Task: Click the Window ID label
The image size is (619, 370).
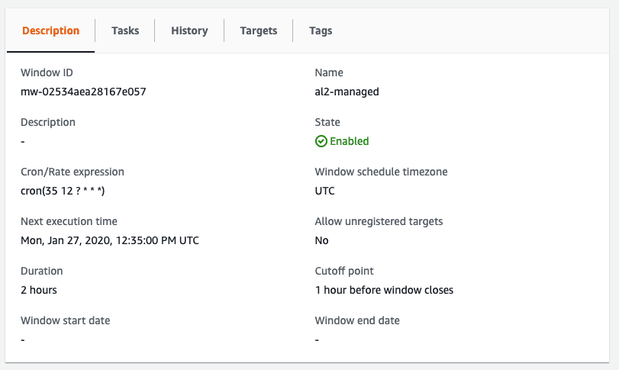Action: click(47, 72)
